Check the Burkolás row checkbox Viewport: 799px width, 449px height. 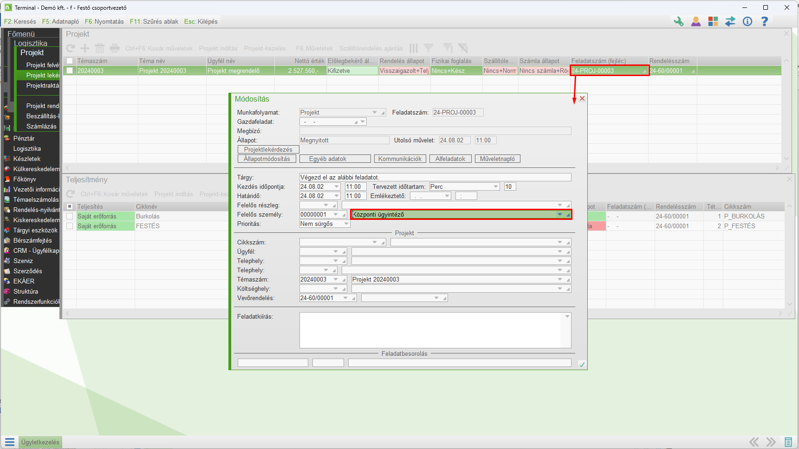(x=70, y=216)
